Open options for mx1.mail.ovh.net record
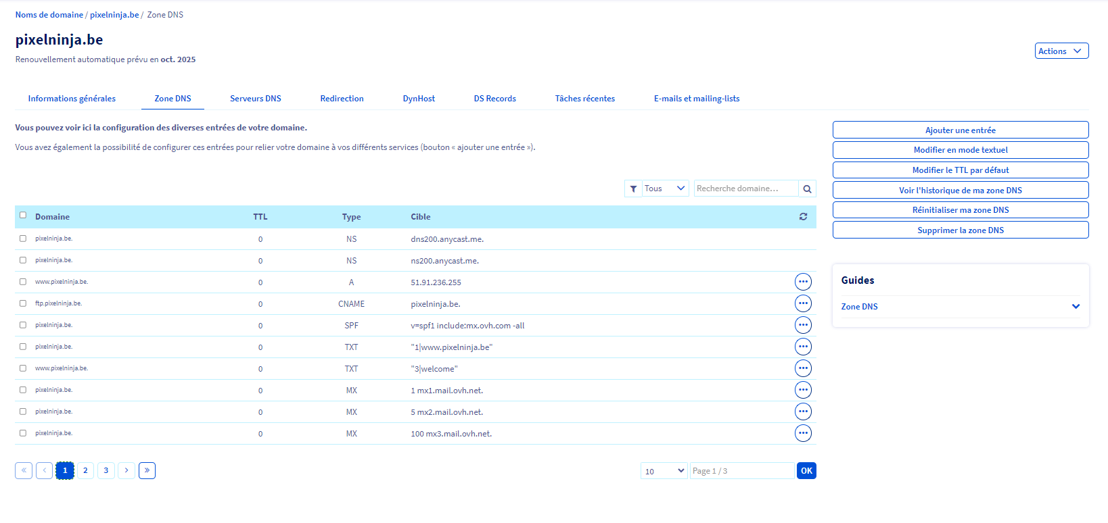1108x523 pixels. [803, 390]
